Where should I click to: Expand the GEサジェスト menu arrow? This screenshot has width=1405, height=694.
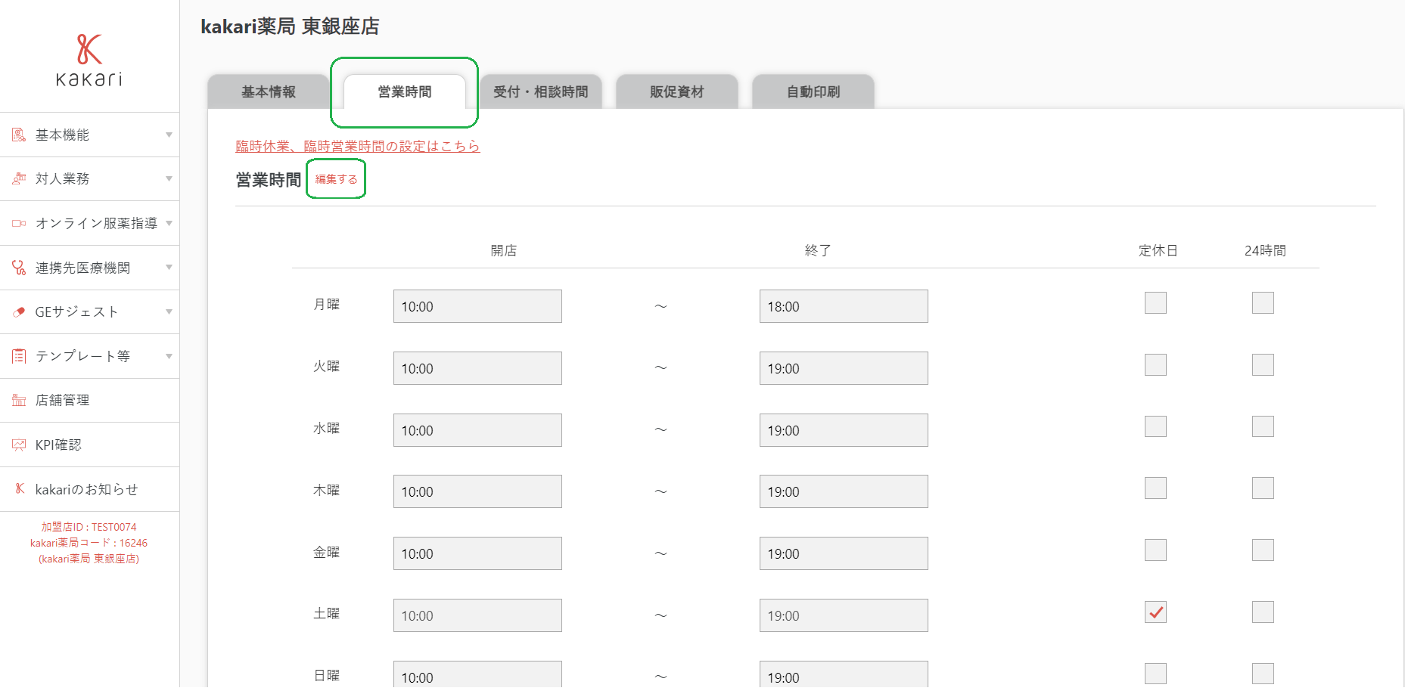click(169, 311)
